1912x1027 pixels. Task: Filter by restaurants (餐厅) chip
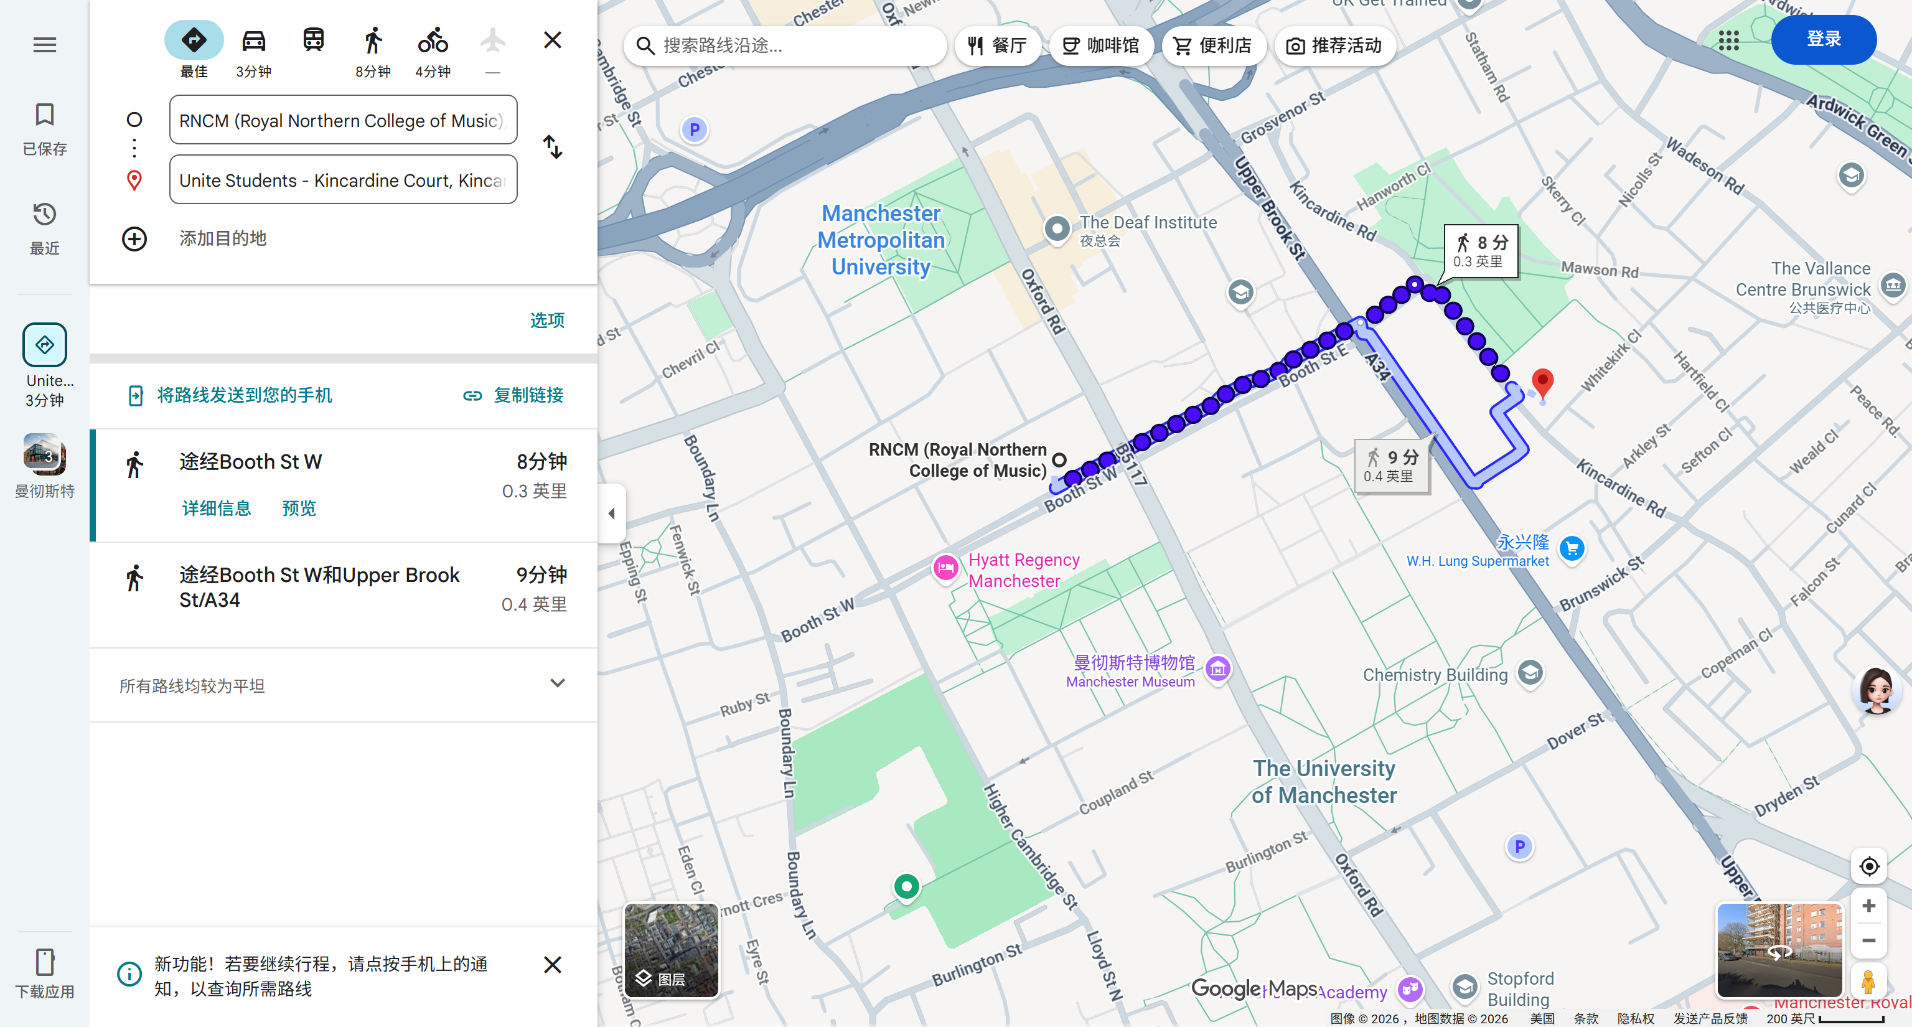pos(997,46)
